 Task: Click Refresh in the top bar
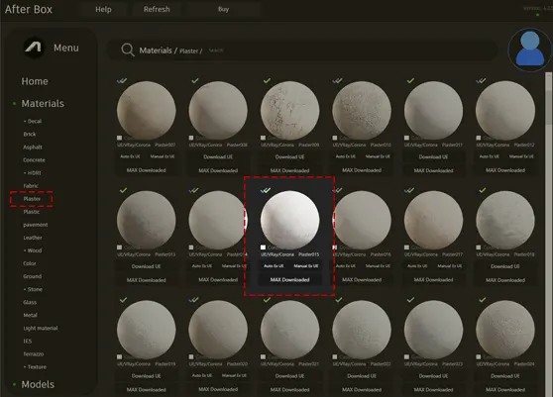pyautogui.click(x=157, y=10)
